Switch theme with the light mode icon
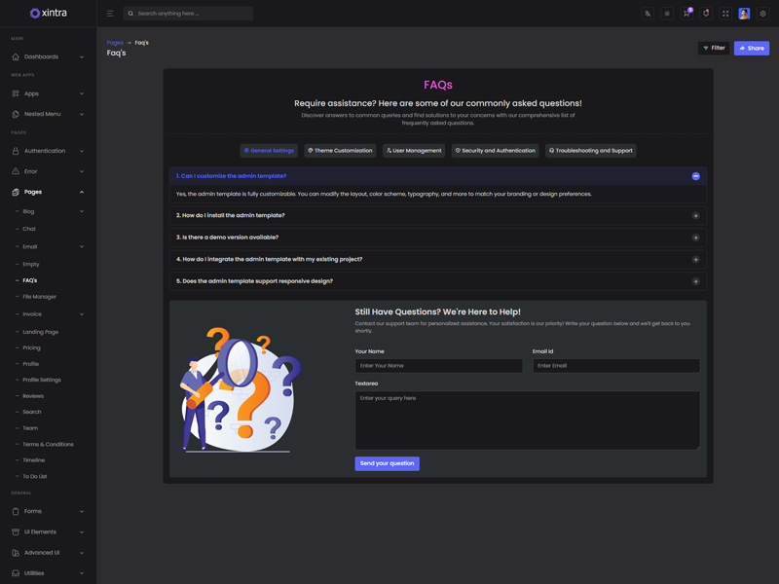The height and width of the screenshot is (584, 779). (667, 14)
